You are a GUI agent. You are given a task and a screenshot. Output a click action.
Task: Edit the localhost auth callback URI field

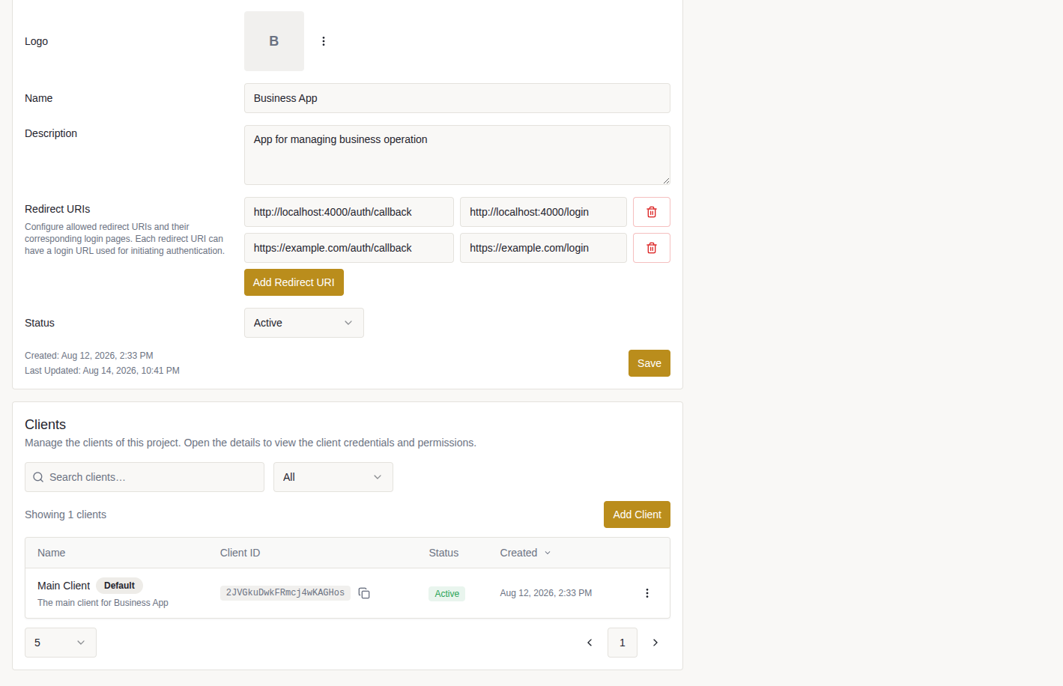(349, 212)
